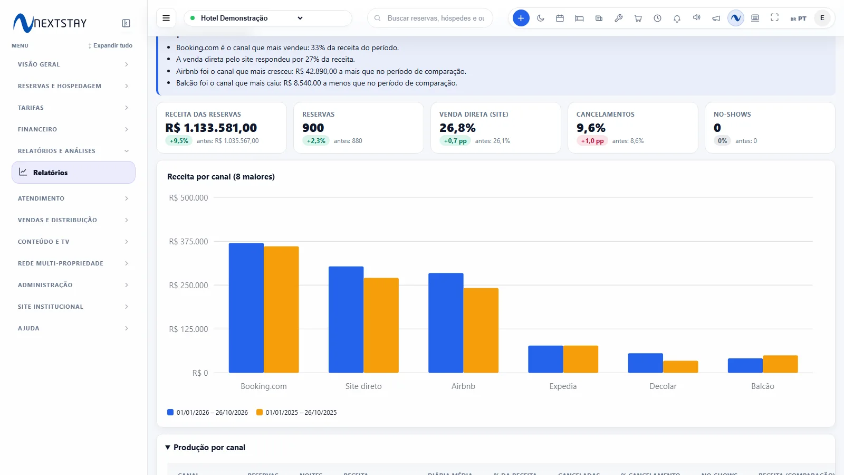Image resolution: width=844 pixels, height=475 pixels.
Task: Open Vendas e Distribuição section
Action: [73, 220]
